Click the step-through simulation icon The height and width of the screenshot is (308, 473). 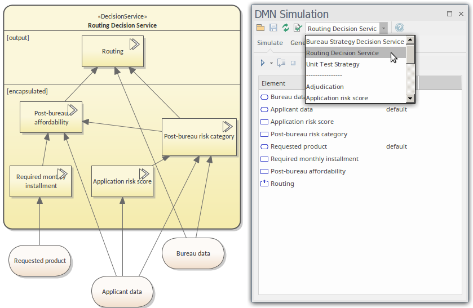(281, 63)
